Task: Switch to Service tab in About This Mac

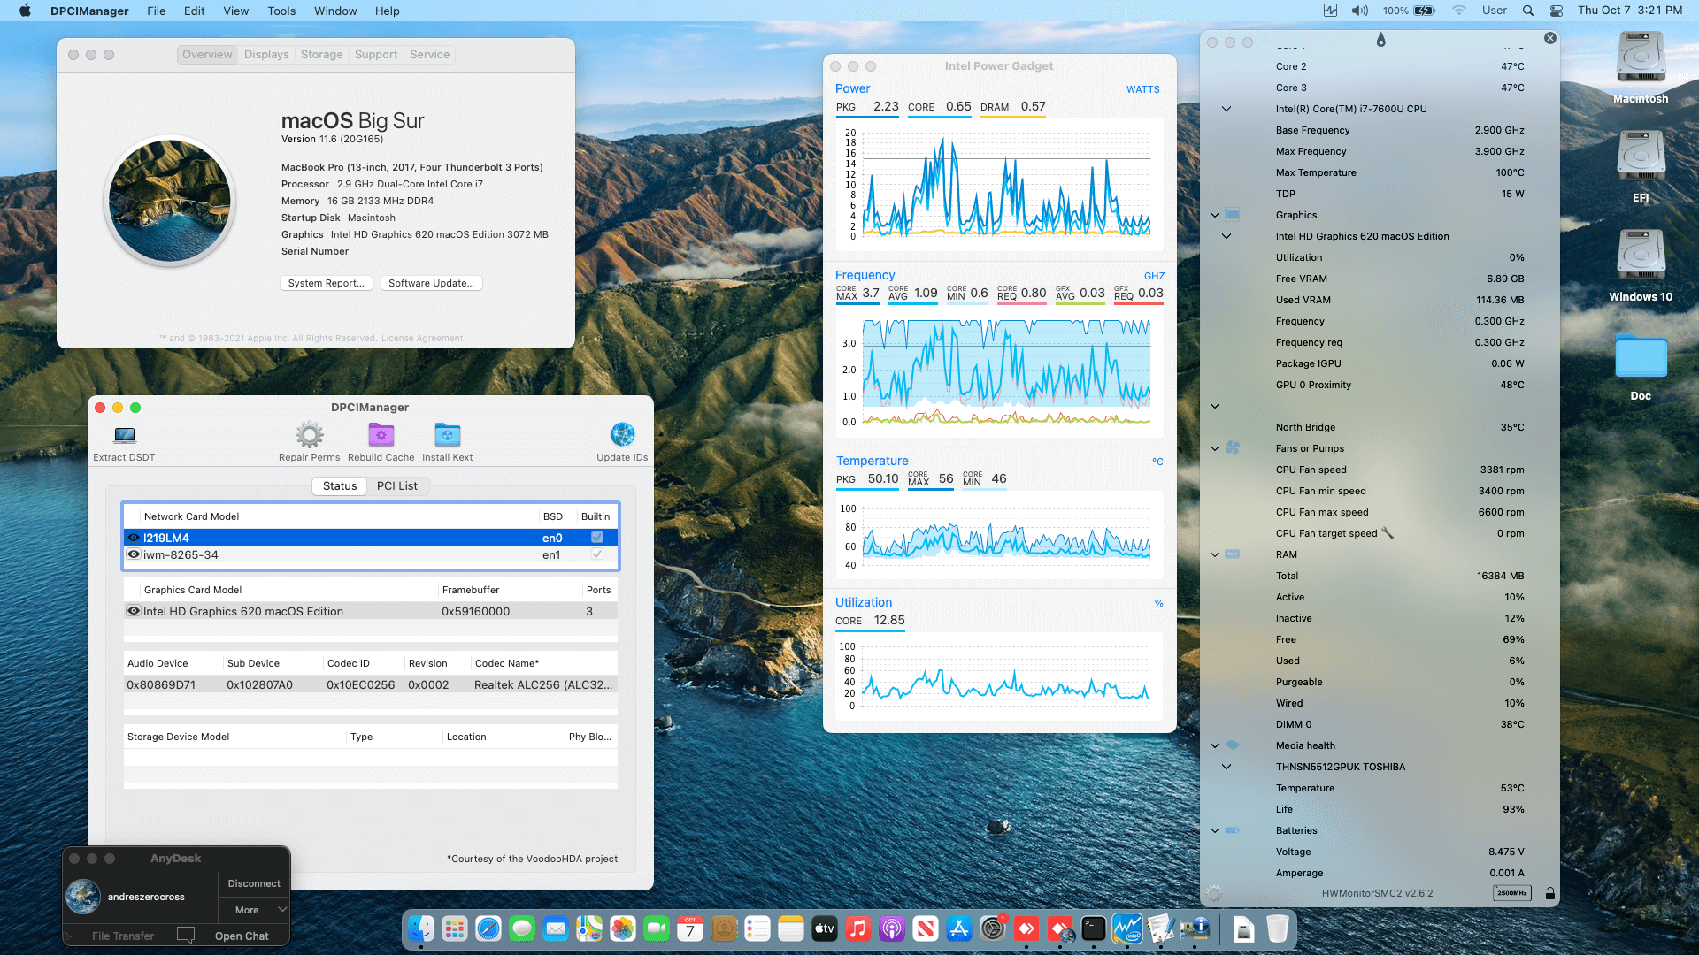Action: [429, 55]
